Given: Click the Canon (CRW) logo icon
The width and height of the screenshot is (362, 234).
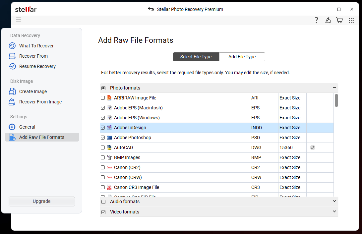Looking at the screenshot, I should (x=109, y=177).
